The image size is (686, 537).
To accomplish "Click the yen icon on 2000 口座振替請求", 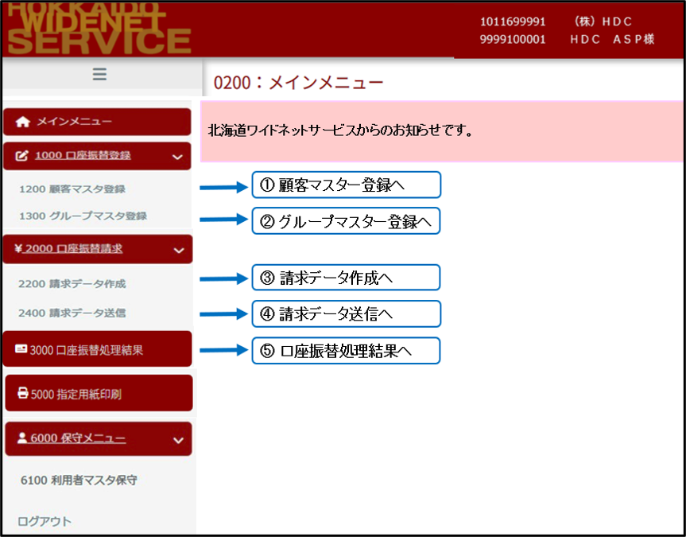I will click(18, 248).
